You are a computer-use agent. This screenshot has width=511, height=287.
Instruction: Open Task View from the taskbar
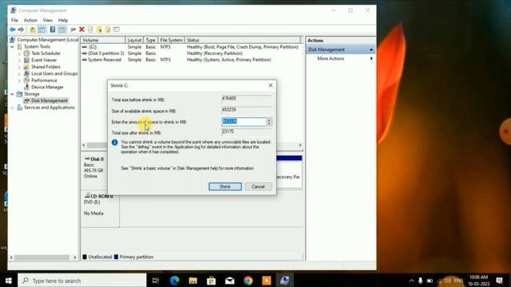(156, 281)
